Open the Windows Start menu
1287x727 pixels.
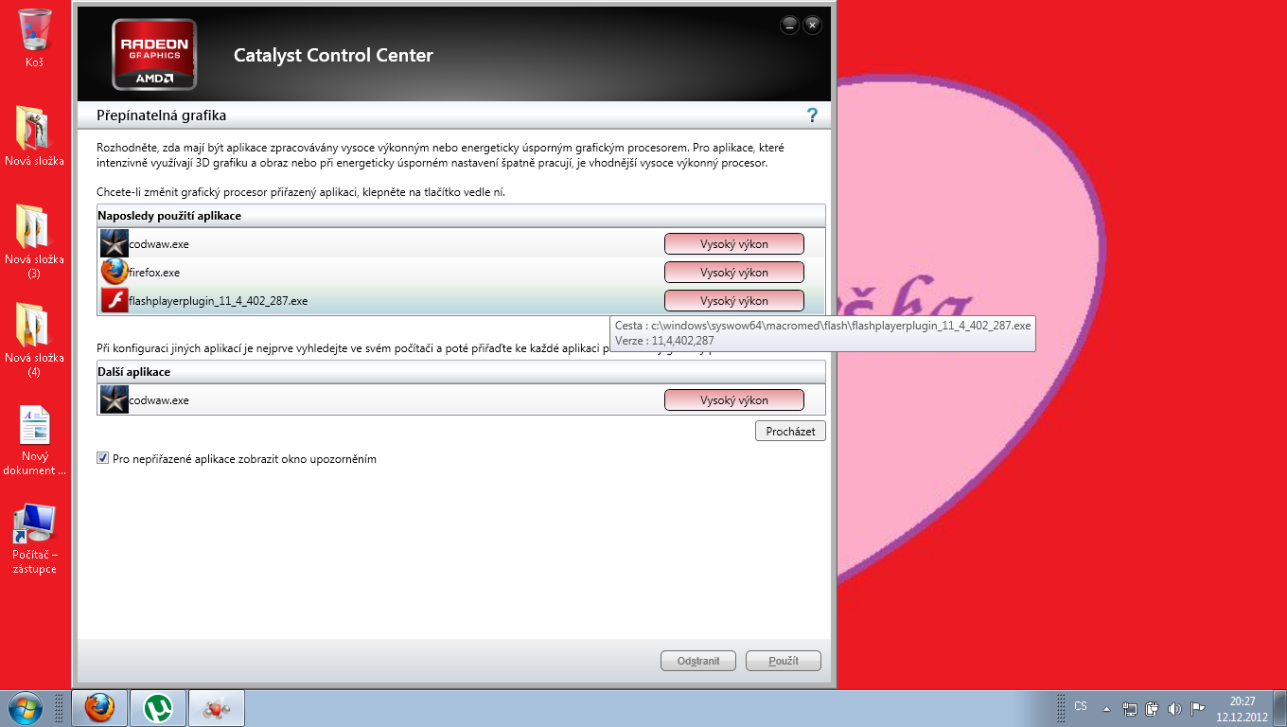(x=24, y=708)
